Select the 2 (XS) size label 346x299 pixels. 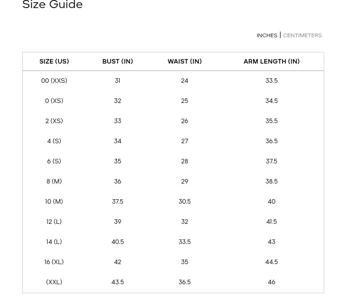pyautogui.click(x=54, y=121)
